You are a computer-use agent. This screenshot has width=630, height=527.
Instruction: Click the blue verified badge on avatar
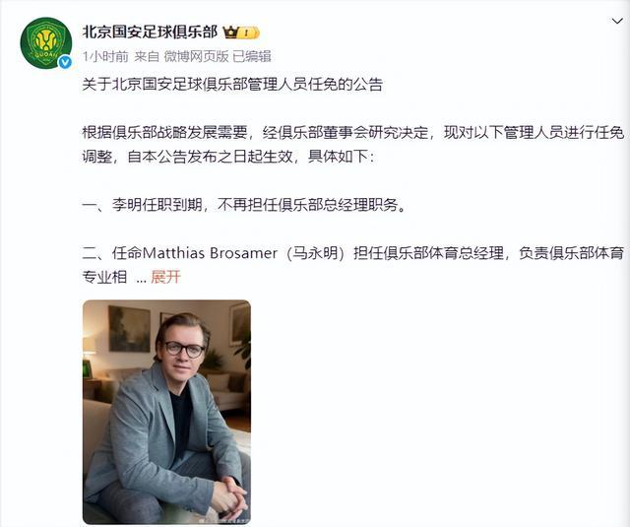click(65, 62)
